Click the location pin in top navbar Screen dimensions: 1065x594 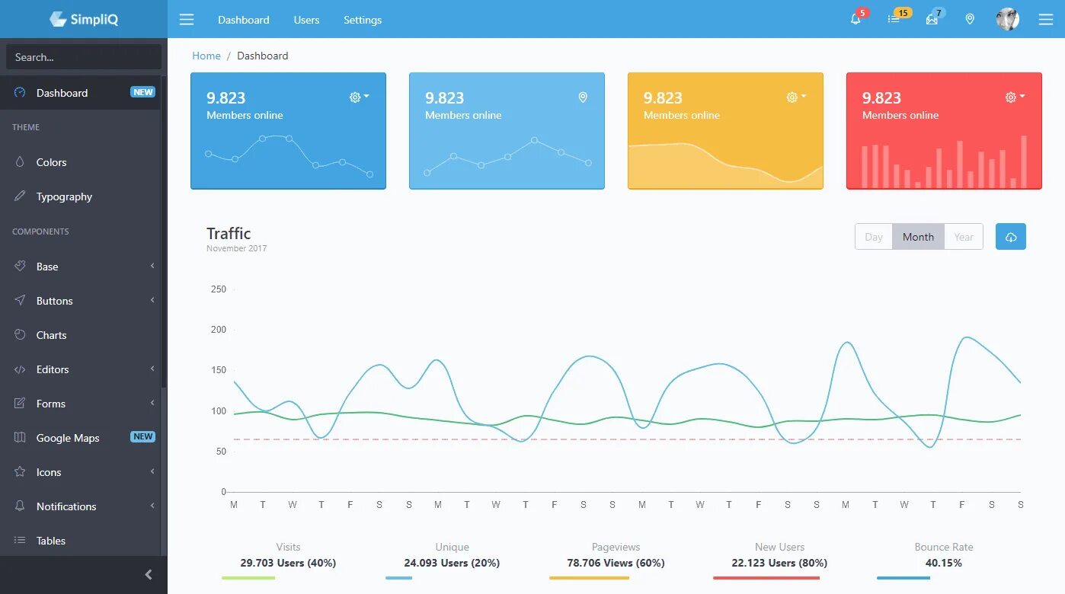(970, 20)
